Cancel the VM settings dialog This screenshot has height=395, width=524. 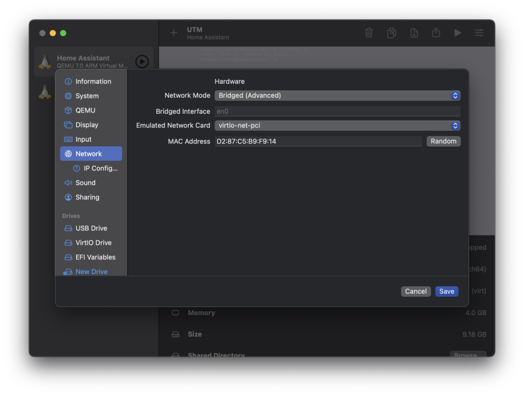point(416,292)
